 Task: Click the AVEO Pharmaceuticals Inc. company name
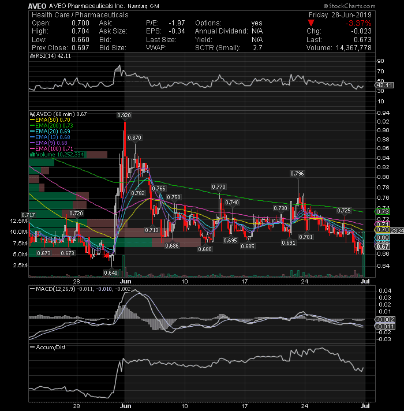(x=87, y=6)
